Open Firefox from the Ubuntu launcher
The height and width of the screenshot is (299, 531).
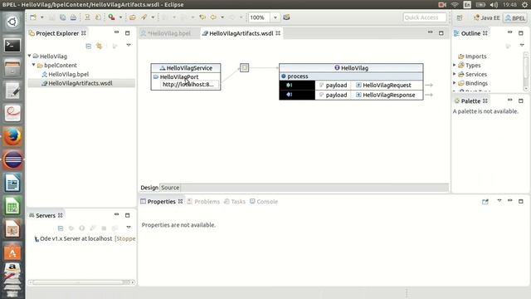[x=12, y=136]
